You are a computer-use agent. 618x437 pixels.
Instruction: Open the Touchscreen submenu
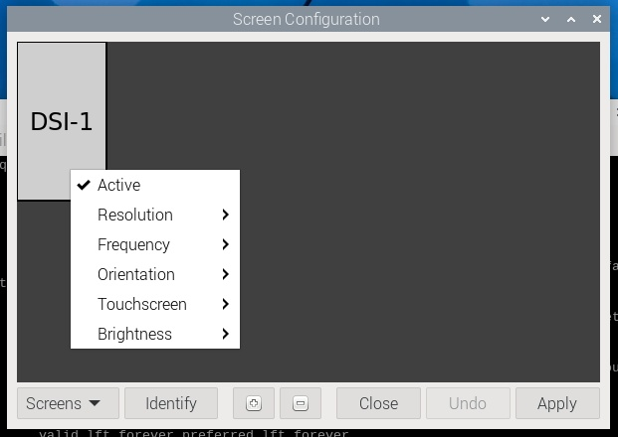coord(155,304)
